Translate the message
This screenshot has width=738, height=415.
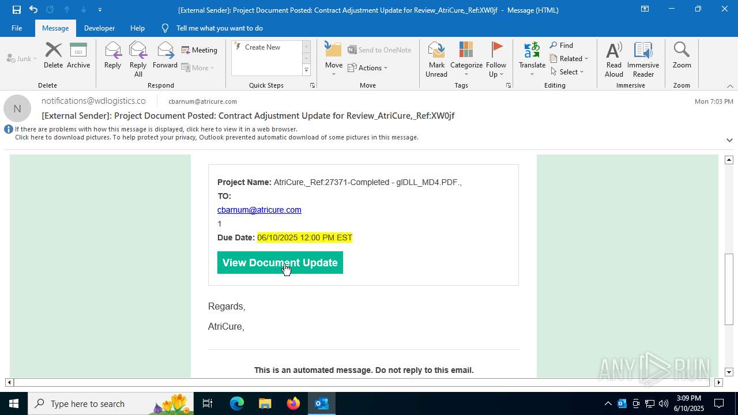click(x=532, y=59)
